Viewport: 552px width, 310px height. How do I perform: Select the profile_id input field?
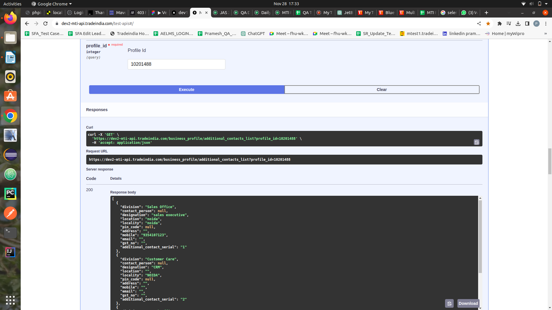(176, 64)
